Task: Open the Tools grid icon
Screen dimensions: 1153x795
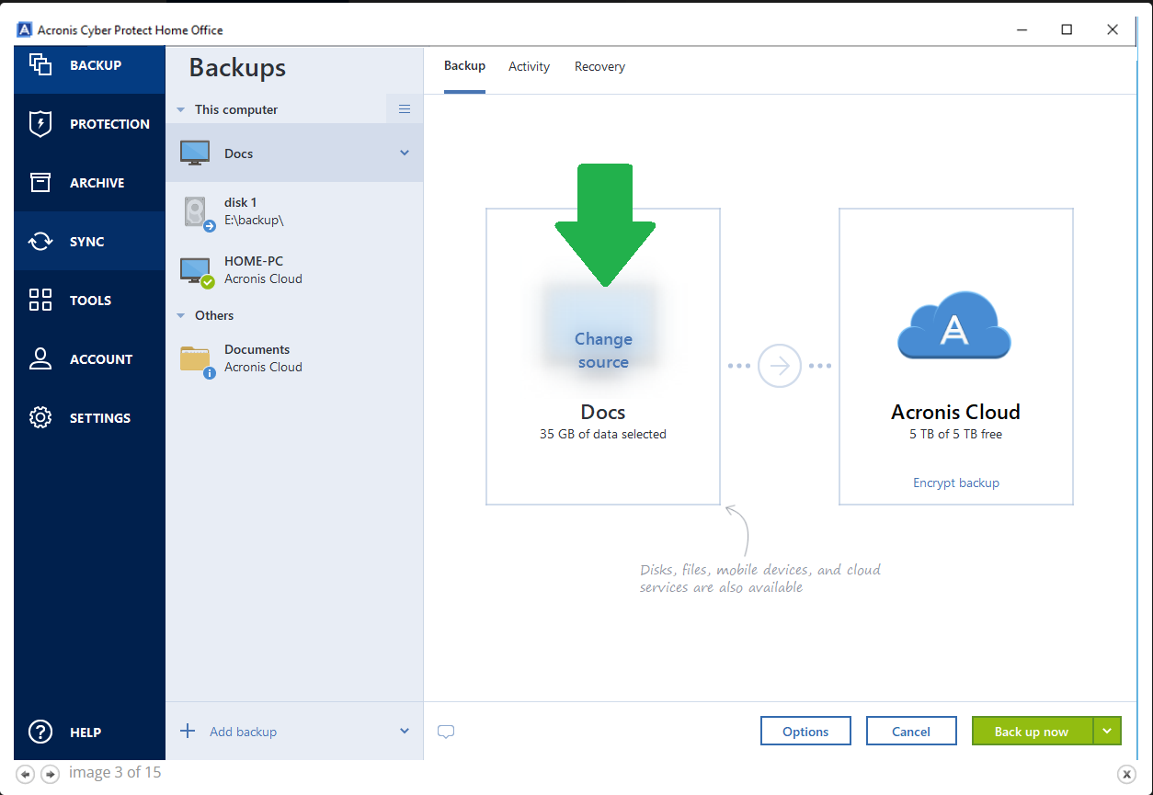Action: (x=40, y=301)
